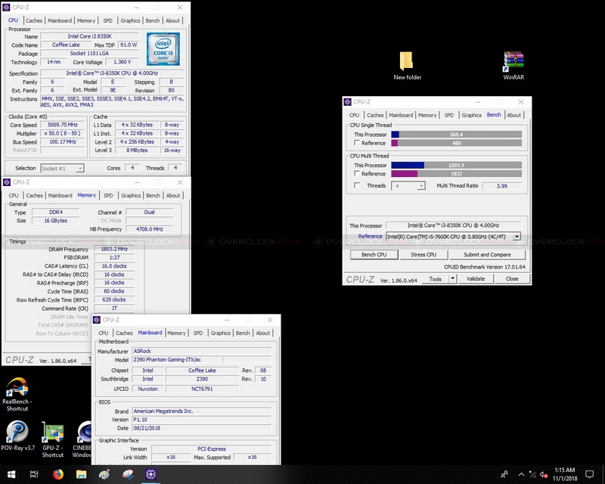Click the "4708.0 MHz" NB frequency value

point(149,229)
